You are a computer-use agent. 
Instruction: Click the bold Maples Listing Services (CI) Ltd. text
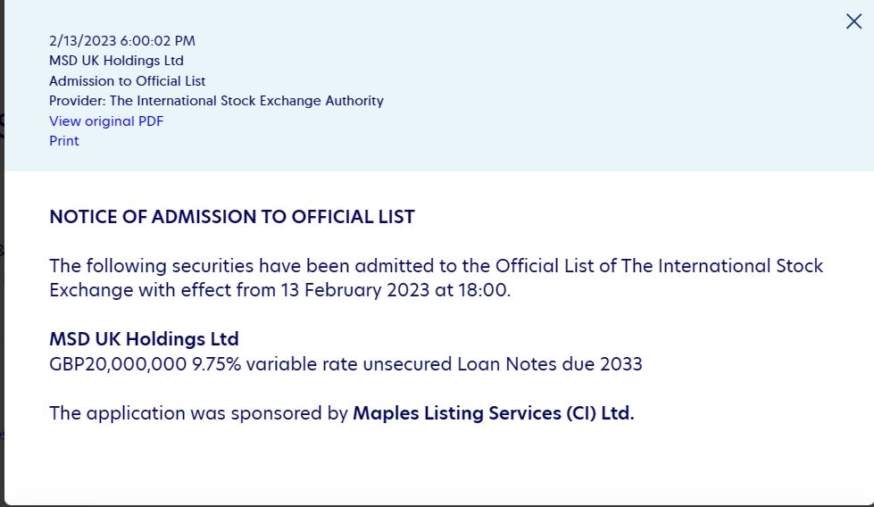coord(493,413)
